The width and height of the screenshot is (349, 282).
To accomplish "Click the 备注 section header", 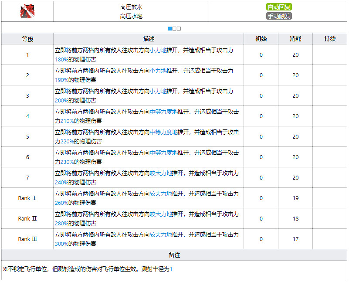I will (x=174, y=255).
